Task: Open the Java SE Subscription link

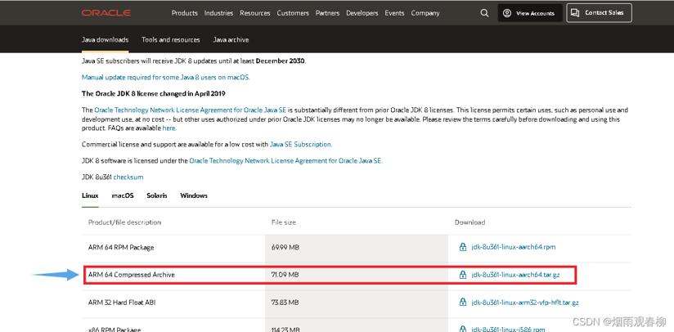Action: click(x=300, y=144)
